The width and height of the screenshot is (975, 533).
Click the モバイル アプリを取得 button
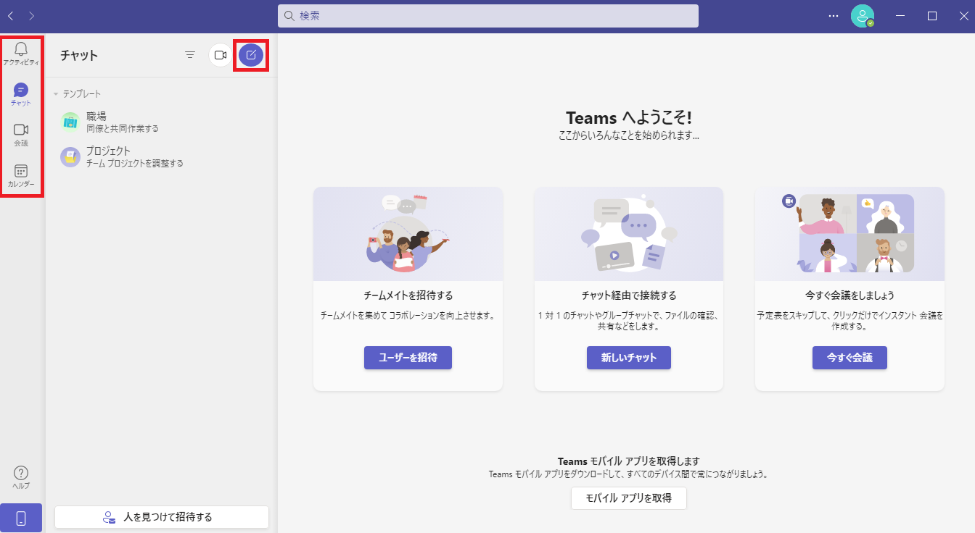(x=628, y=498)
